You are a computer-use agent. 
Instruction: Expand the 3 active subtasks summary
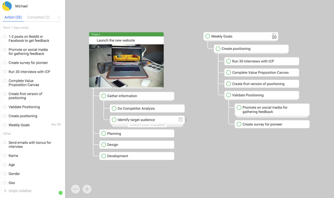click(147, 125)
